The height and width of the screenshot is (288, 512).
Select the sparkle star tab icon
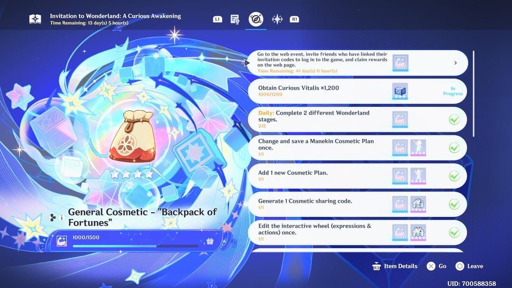coord(277,19)
